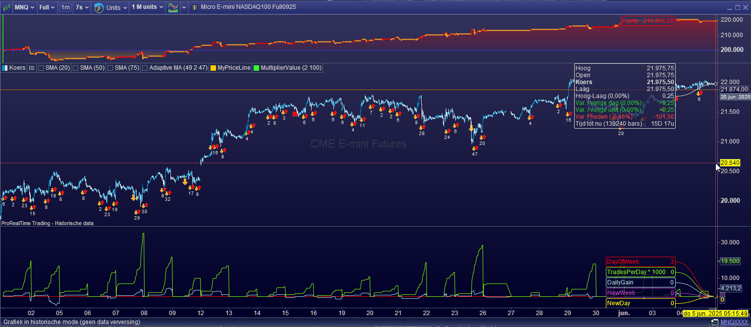Open the 1 M units dropdown
This screenshot has height=327, width=751.
[x=148, y=7]
